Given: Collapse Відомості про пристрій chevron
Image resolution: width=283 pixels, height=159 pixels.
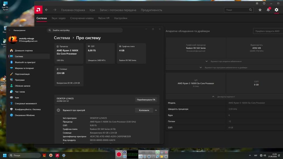Looking at the screenshot, I should [156, 110].
